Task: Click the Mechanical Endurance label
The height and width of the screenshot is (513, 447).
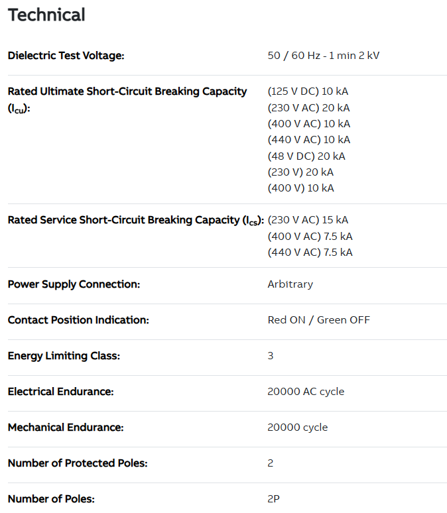Action: tap(65, 427)
